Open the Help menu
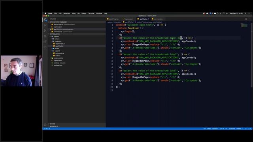Screen dimensions: 253x142 [x=106, y=13]
